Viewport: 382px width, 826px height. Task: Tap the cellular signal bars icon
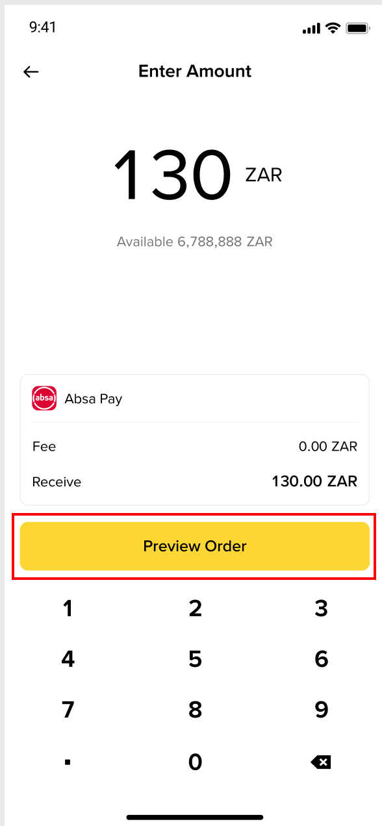pyautogui.click(x=312, y=29)
